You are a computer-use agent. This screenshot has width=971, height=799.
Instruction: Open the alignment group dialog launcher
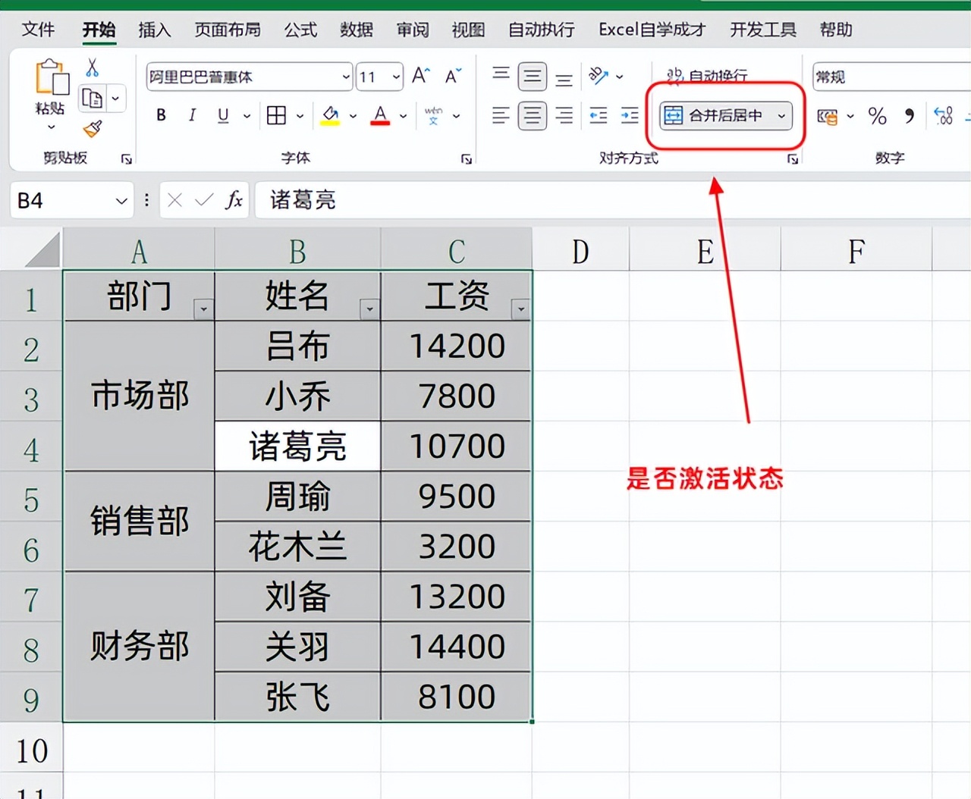[793, 158]
